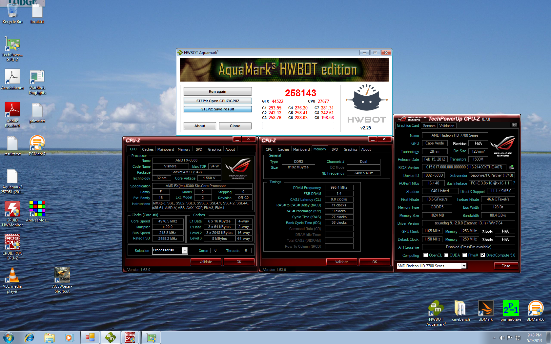The height and width of the screenshot is (344, 551).
Task: Open About tab in left CPU-Z window
Action: 230,149
